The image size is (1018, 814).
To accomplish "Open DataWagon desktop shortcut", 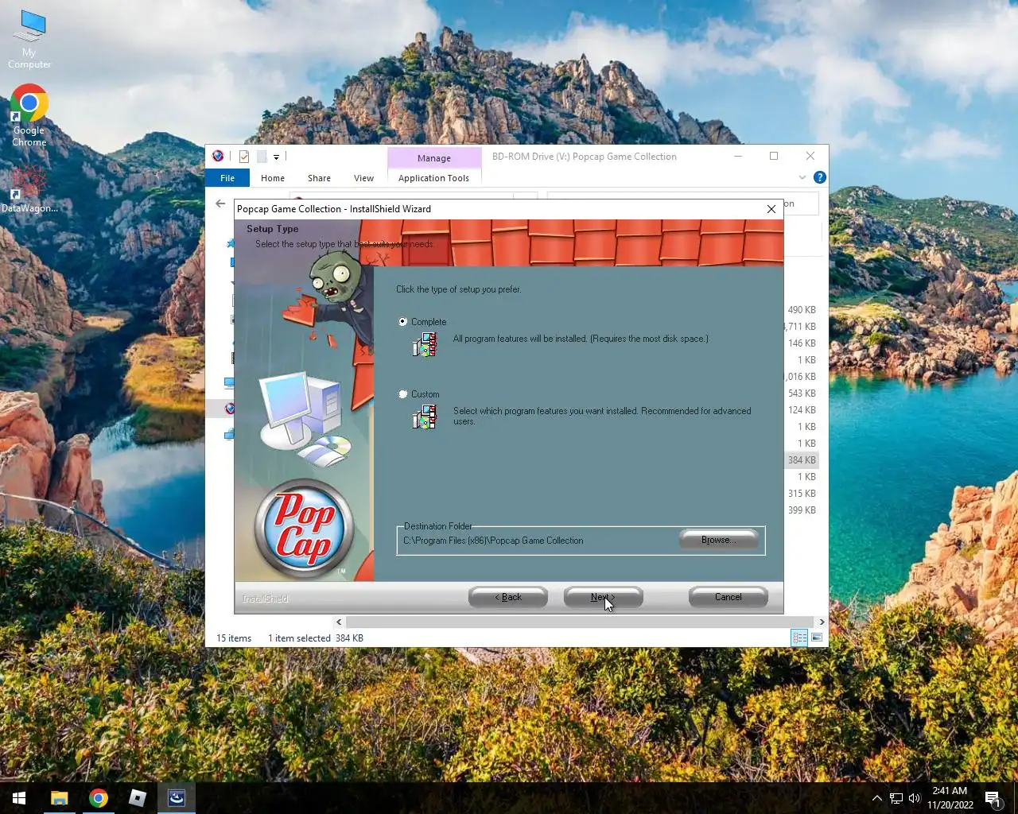I will tap(29, 189).
